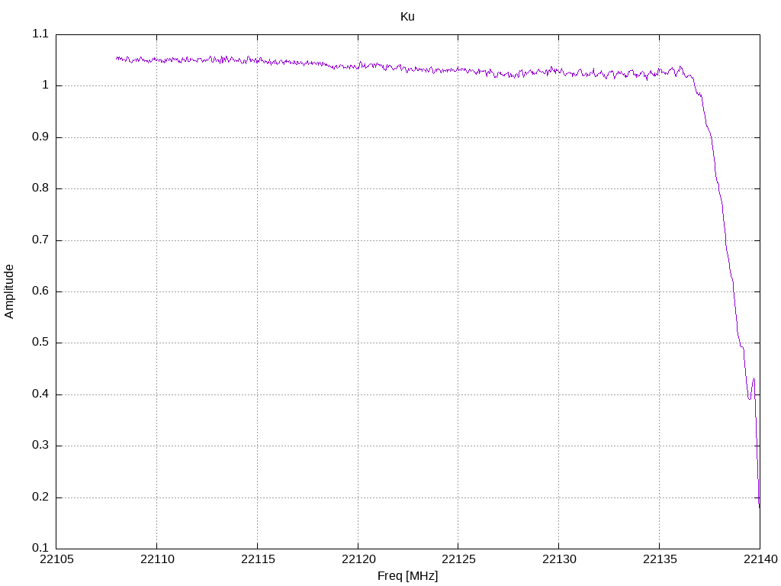Click y-axis tick label 1
The height and width of the screenshot is (586, 781).
click(x=45, y=85)
